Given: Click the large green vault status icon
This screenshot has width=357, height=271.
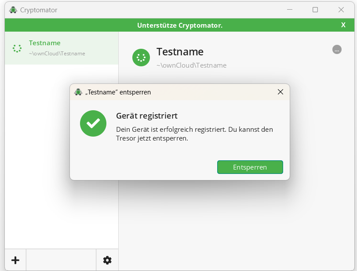Looking at the screenshot, I should 141,58.
